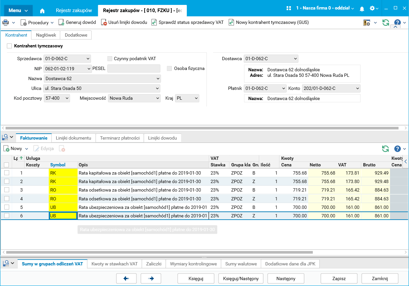The height and width of the screenshot is (286, 409).
Task: Open the Terminarz płatności tab
Action: click(x=120, y=138)
